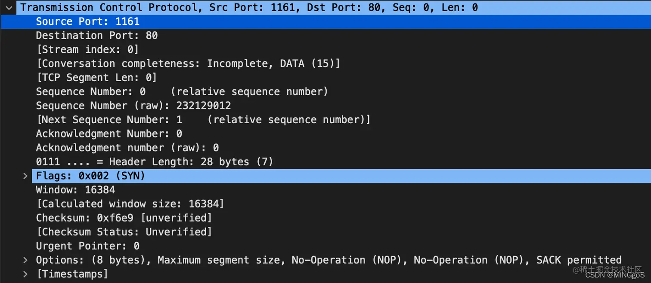This screenshot has width=651, height=283.
Task: Select the Checksum: 0xf6e9 [unverified] row
Action: point(325,218)
